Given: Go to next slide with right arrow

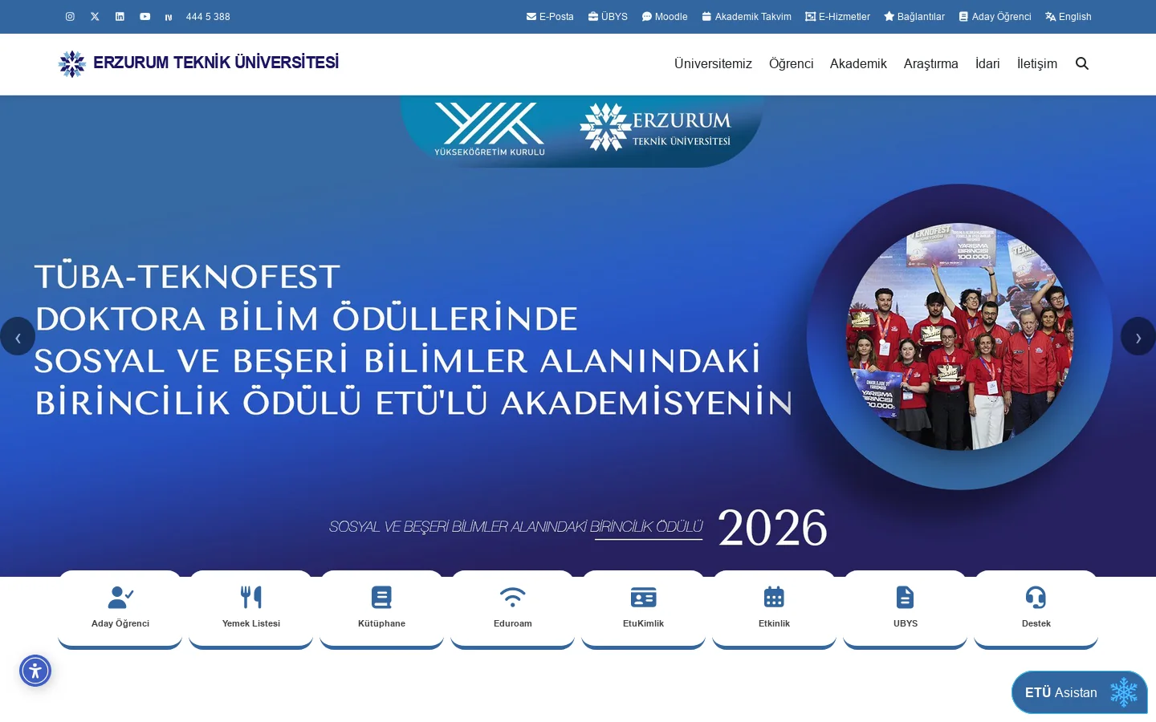Looking at the screenshot, I should (x=1138, y=337).
